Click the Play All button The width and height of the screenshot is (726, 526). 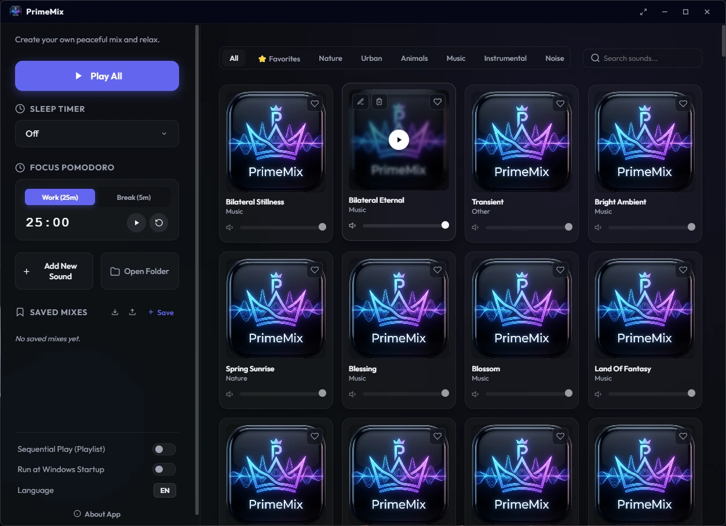click(97, 76)
